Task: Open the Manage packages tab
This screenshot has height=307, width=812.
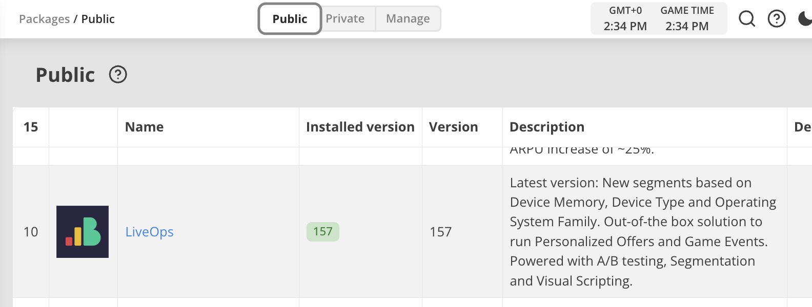Action: pos(408,18)
